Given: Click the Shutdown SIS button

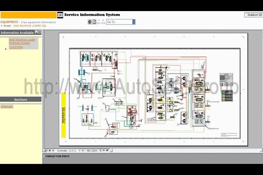Looking at the screenshot, I should [253, 15].
